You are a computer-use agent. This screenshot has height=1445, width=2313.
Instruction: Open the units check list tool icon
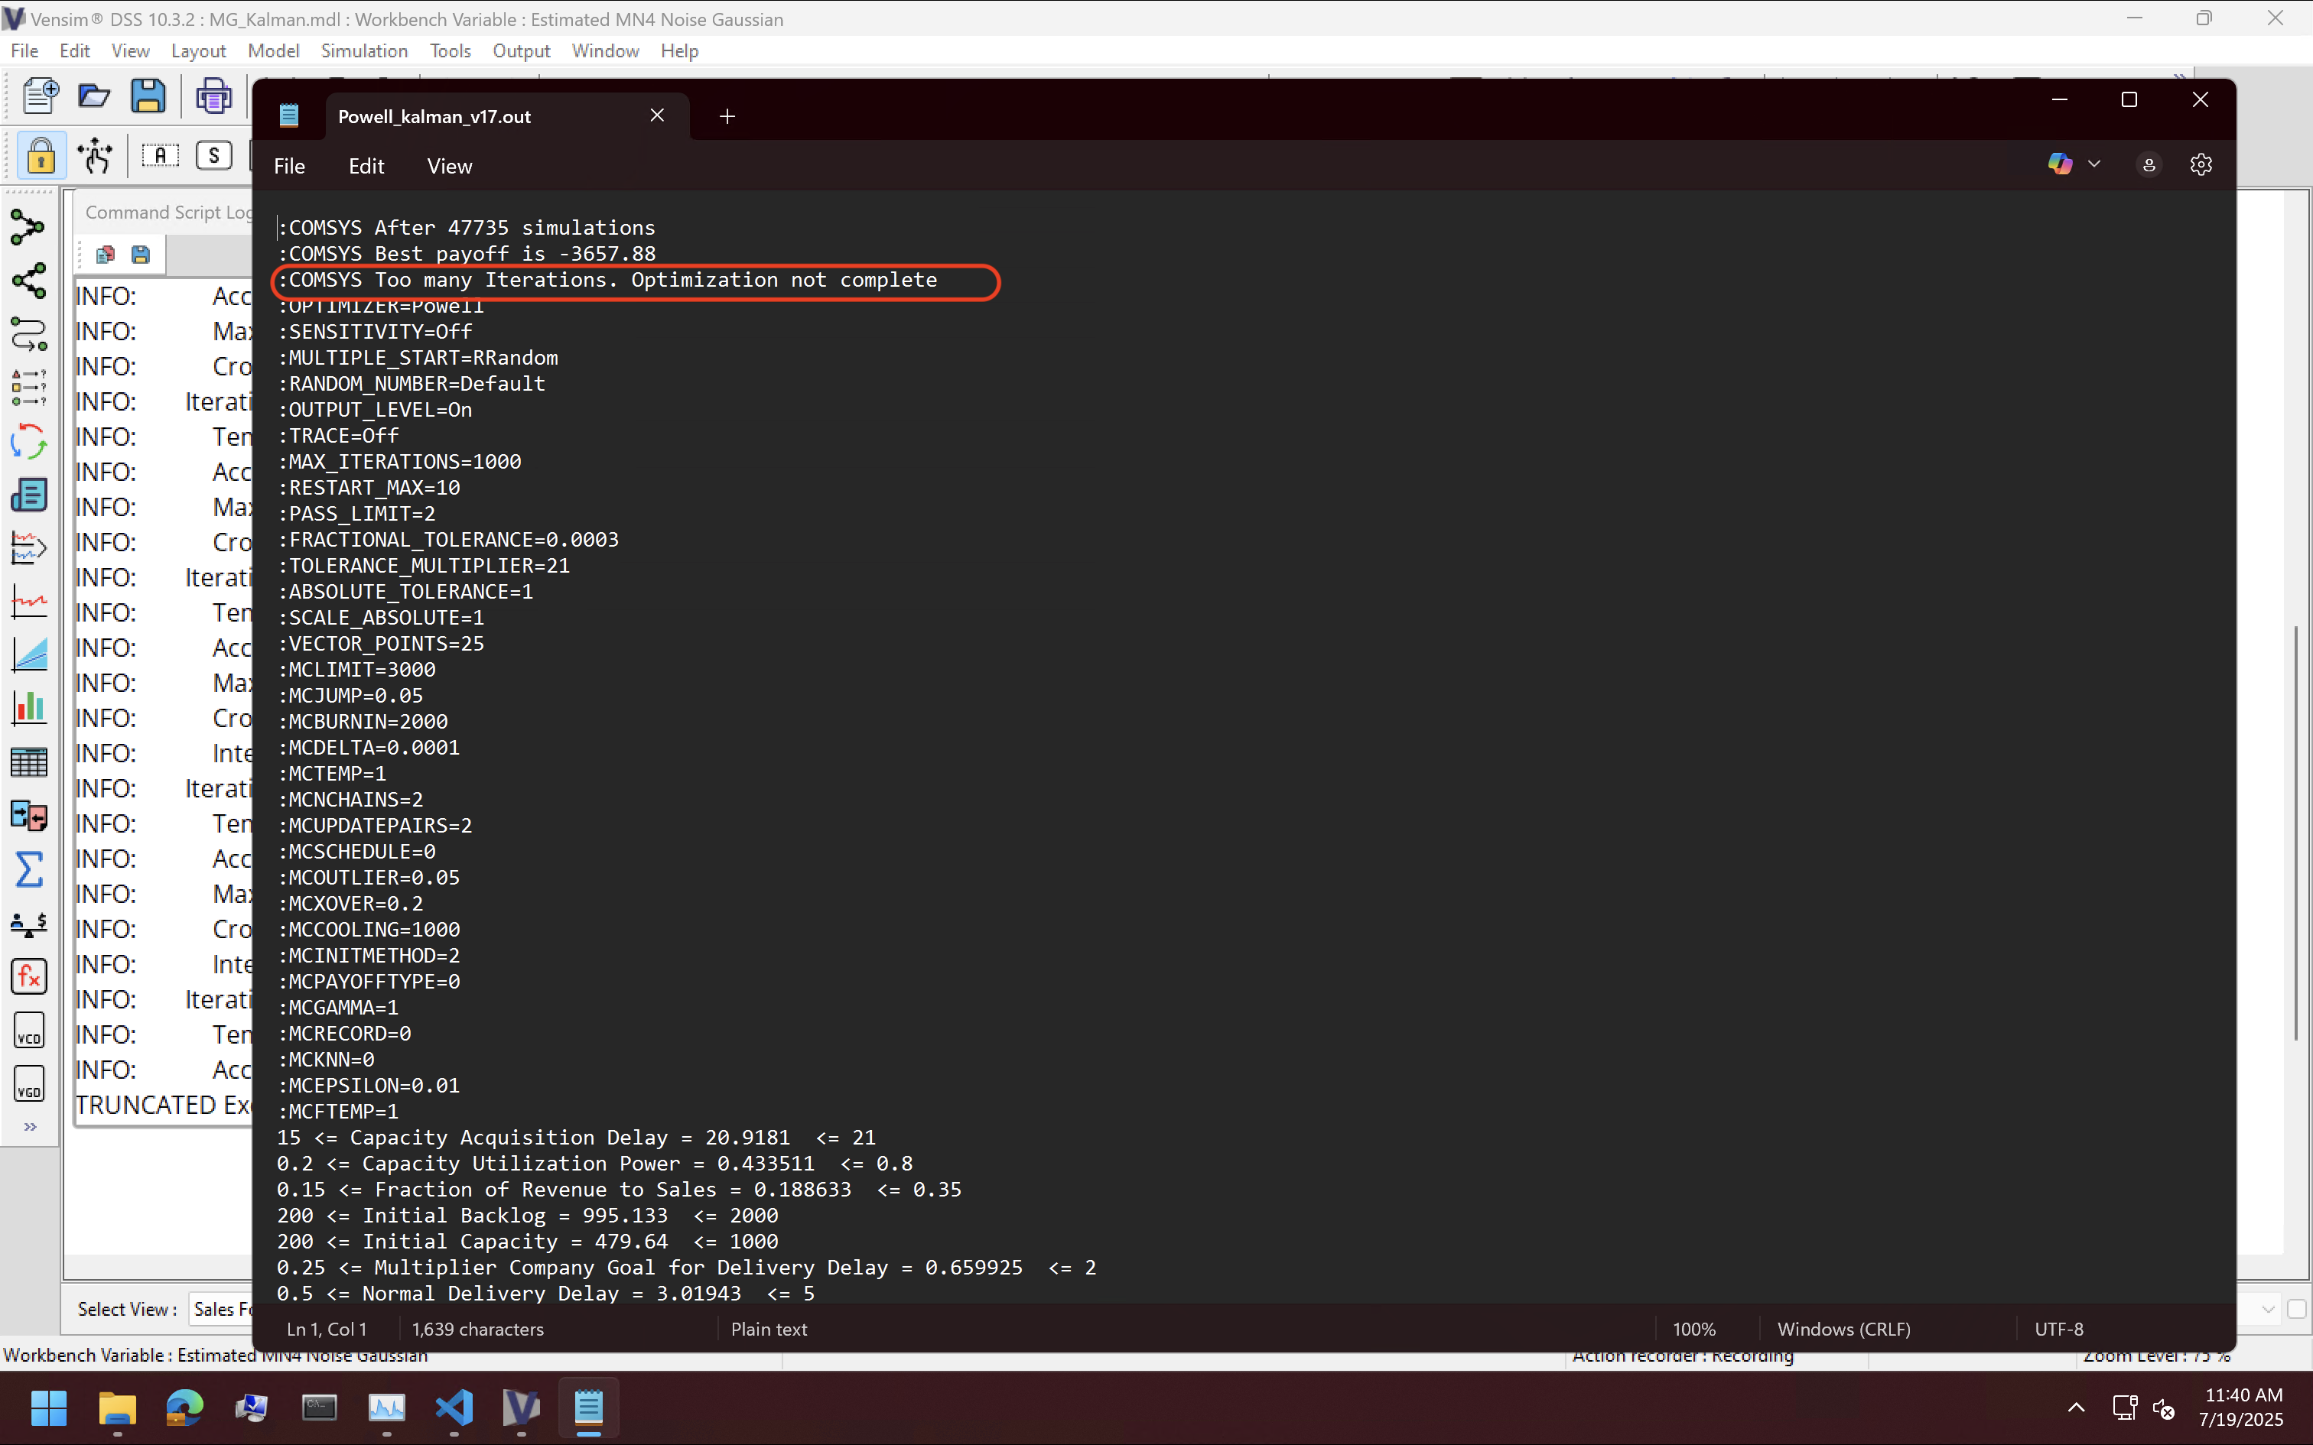pos(28,388)
